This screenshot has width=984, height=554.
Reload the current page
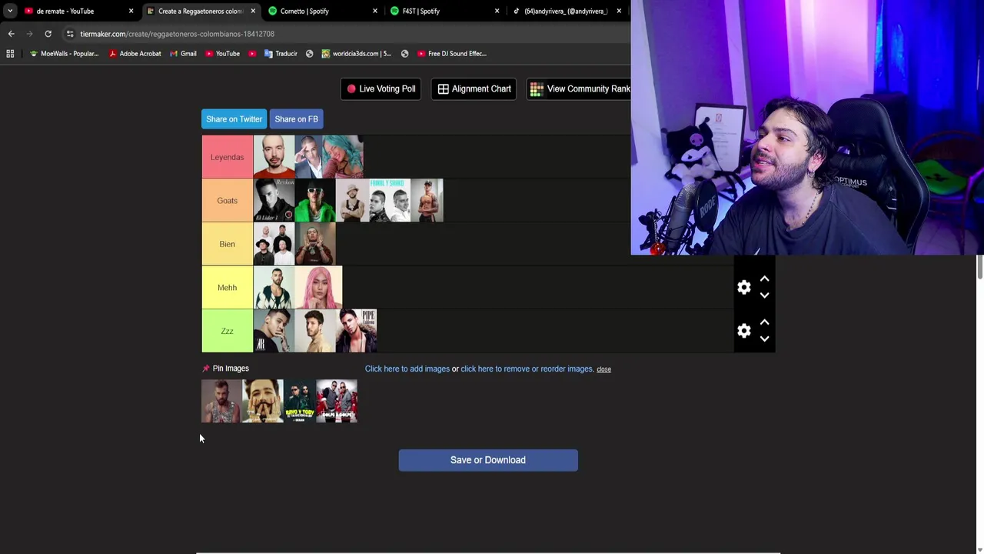(x=48, y=34)
